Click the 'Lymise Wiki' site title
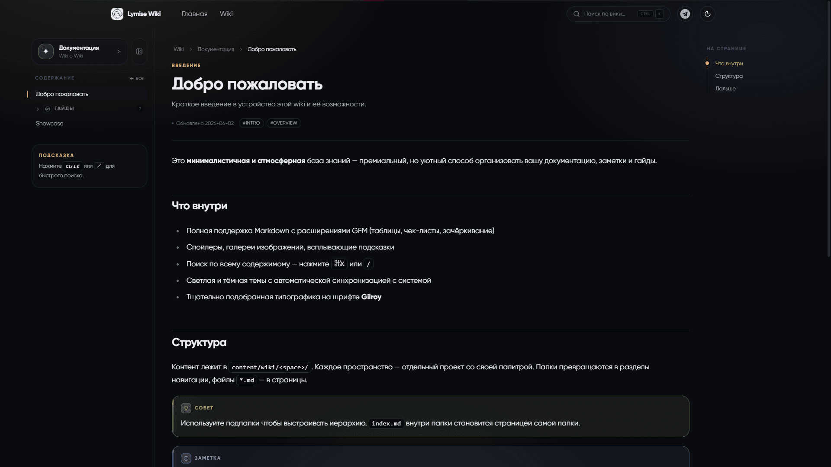 tap(144, 14)
